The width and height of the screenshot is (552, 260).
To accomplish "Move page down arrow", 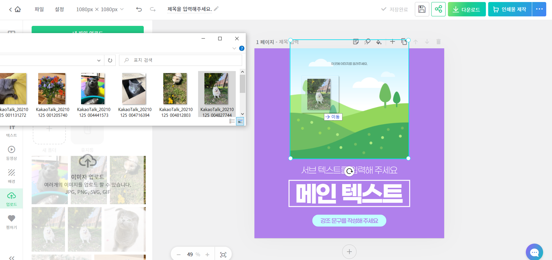I will [427, 42].
